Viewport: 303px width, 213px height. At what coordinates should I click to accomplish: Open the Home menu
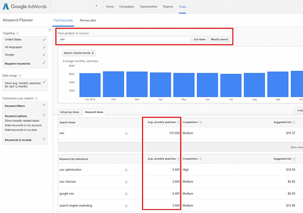[110, 7]
